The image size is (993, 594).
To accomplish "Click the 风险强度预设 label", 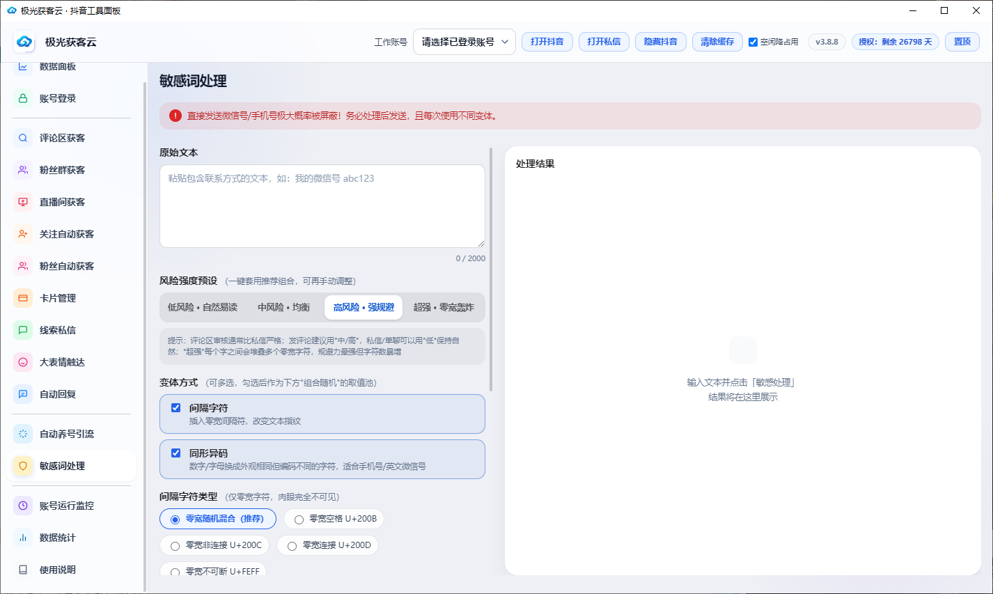I will pyautogui.click(x=189, y=281).
